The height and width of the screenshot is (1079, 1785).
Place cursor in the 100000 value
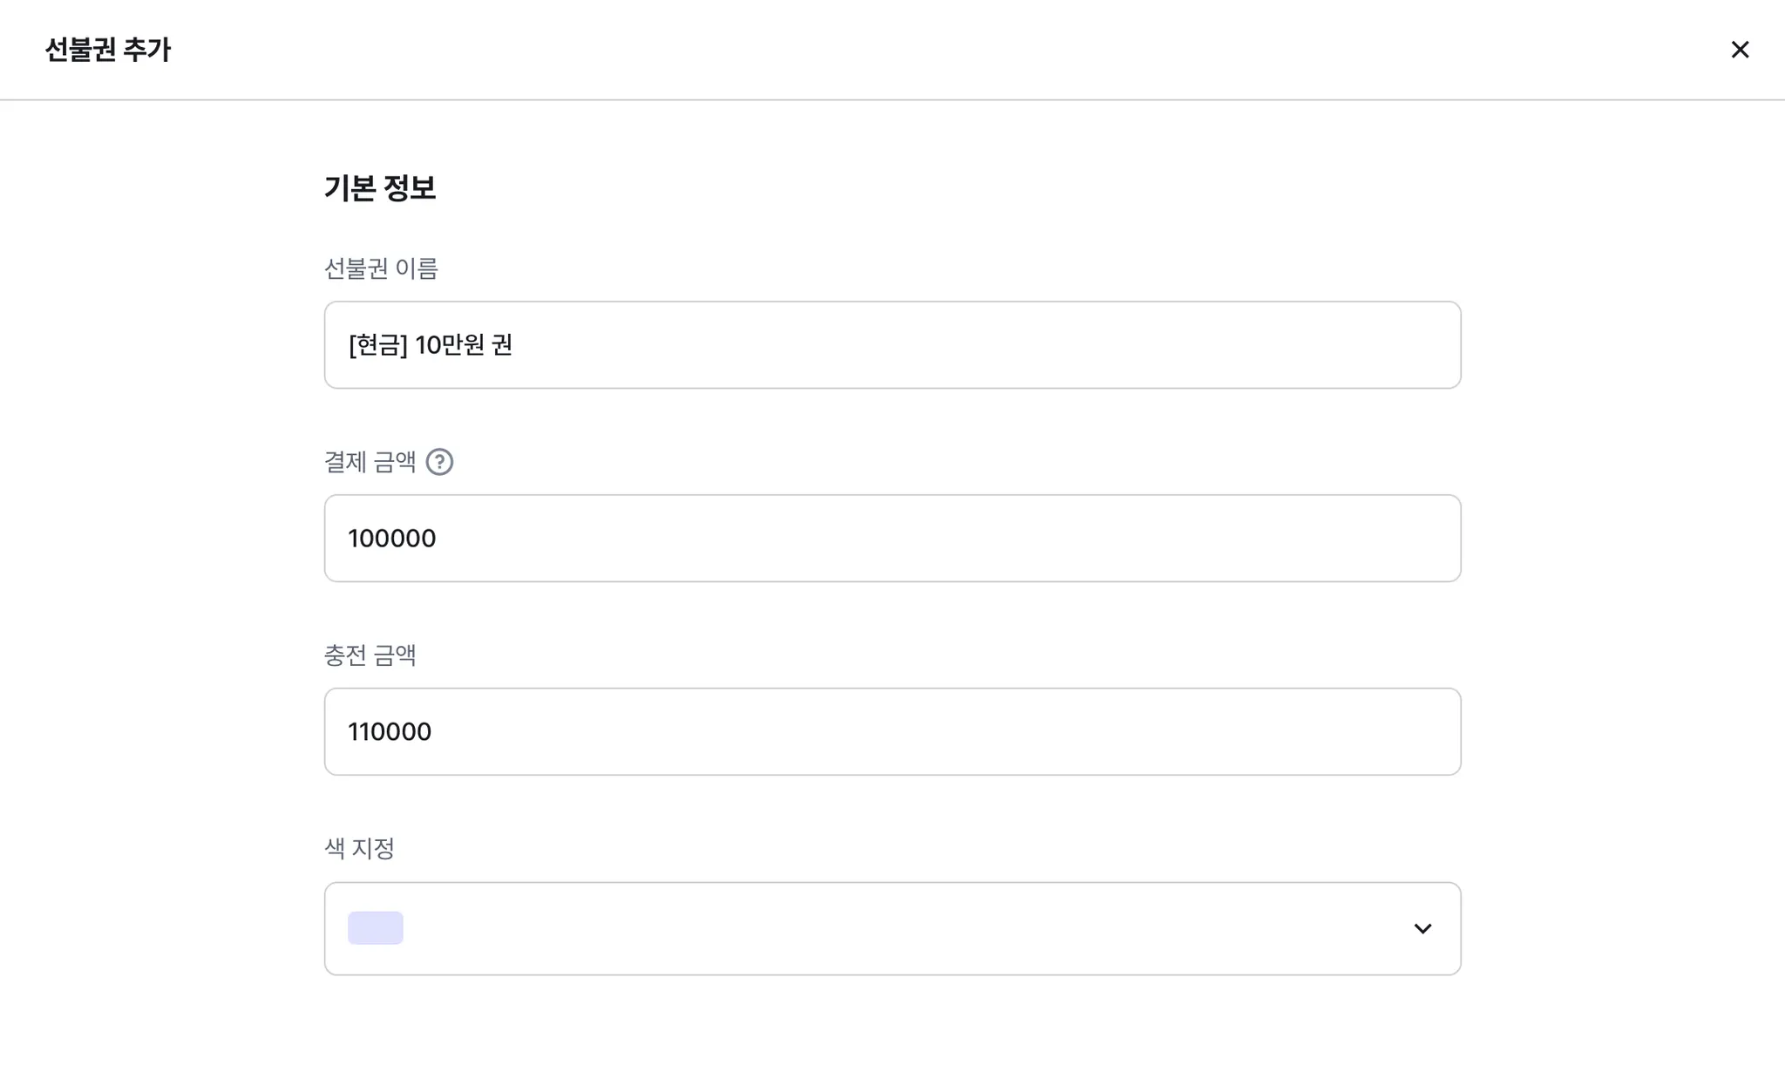[392, 539]
